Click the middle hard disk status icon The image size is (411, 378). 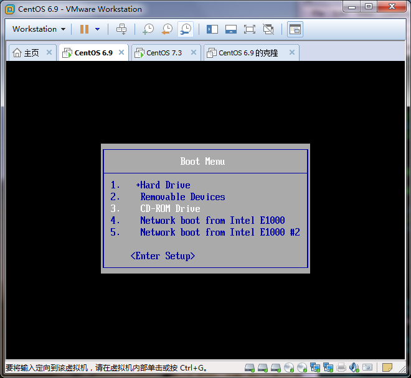263,368
